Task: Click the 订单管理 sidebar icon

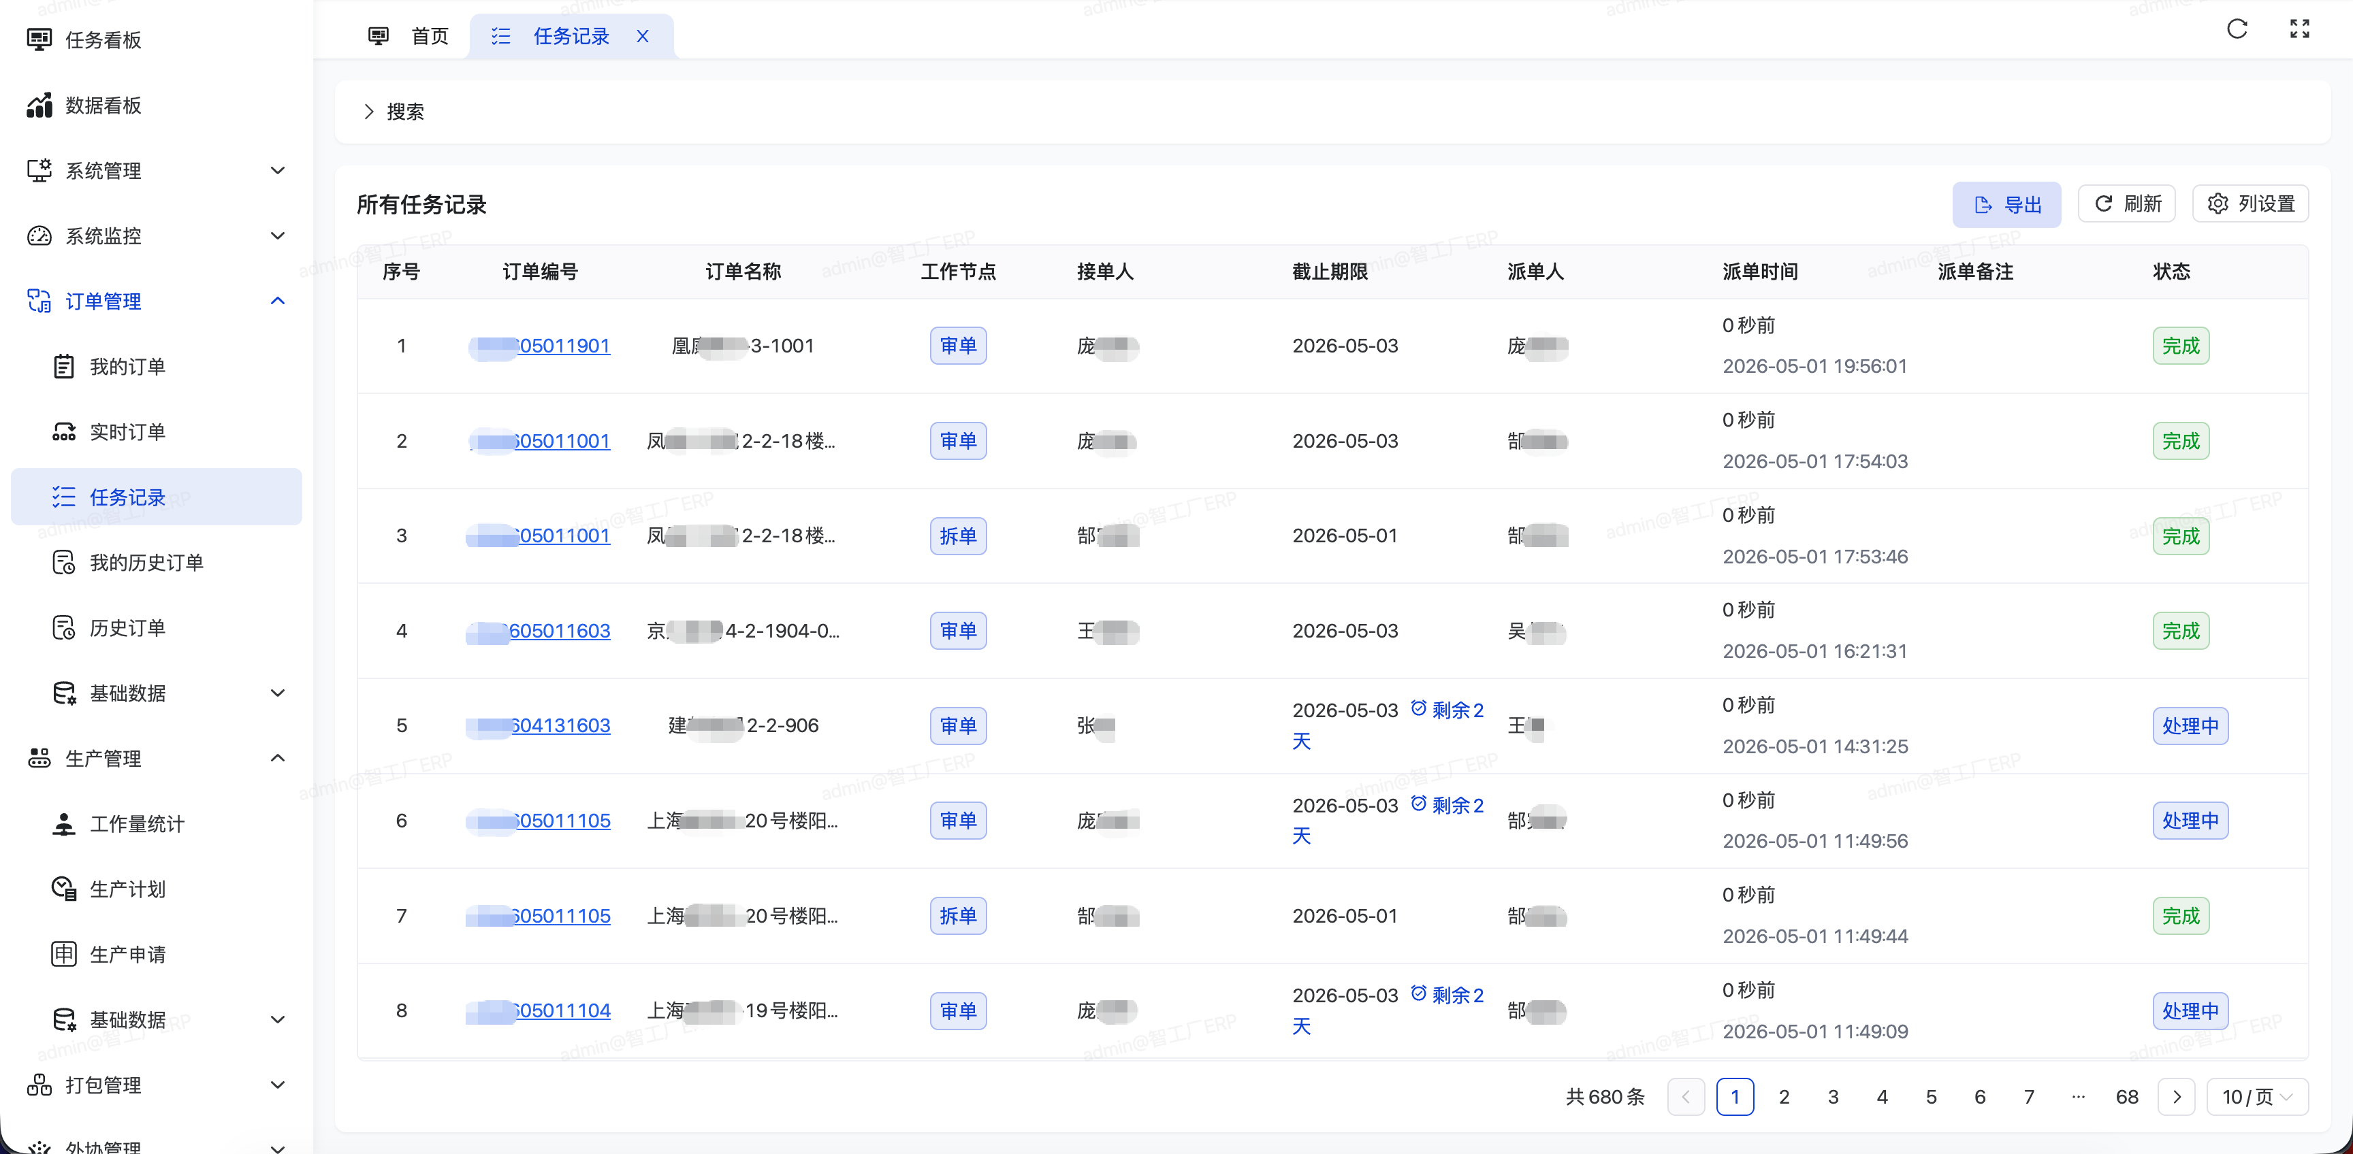Action: [x=39, y=301]
